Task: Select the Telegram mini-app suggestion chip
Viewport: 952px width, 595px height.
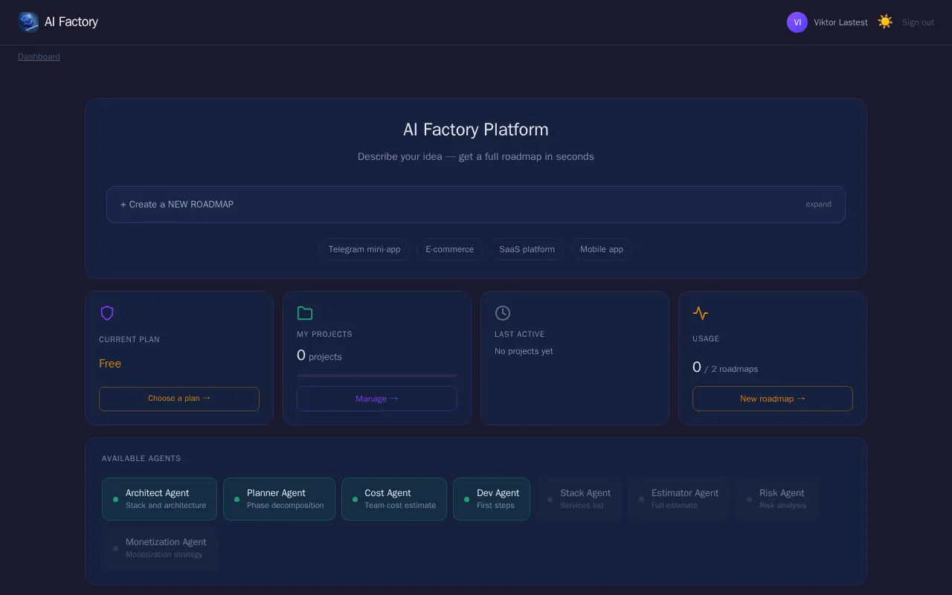Action: click(364, 249)
